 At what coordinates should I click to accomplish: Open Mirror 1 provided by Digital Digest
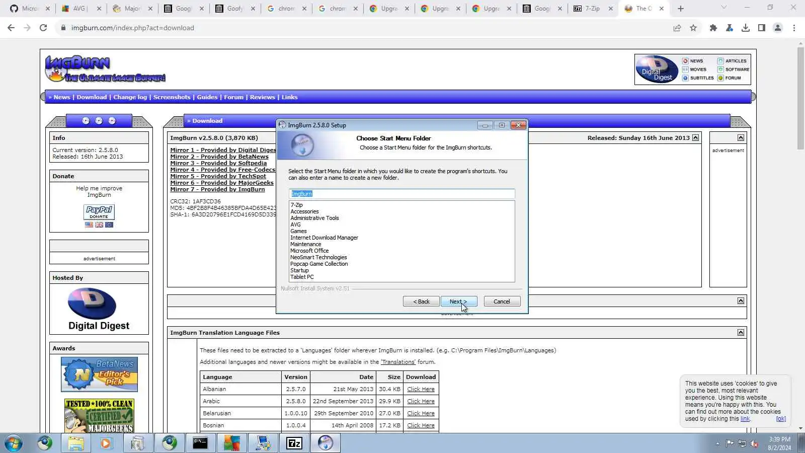223,150
